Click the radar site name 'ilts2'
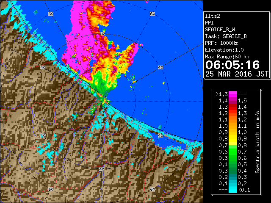 coord(213,16)
